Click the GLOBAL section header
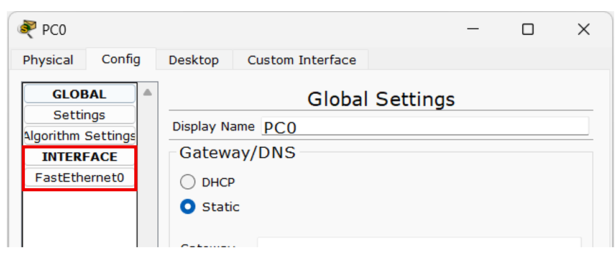This screenshot has height=259, width=616. (79, 94)
